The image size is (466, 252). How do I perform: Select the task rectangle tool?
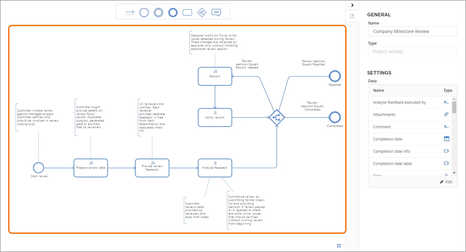click(x=187, y=13)
